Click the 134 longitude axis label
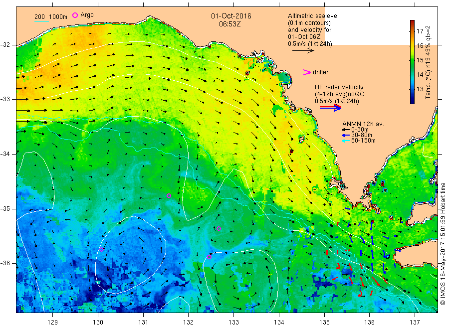The image size is (449, 329). [279, 323]
